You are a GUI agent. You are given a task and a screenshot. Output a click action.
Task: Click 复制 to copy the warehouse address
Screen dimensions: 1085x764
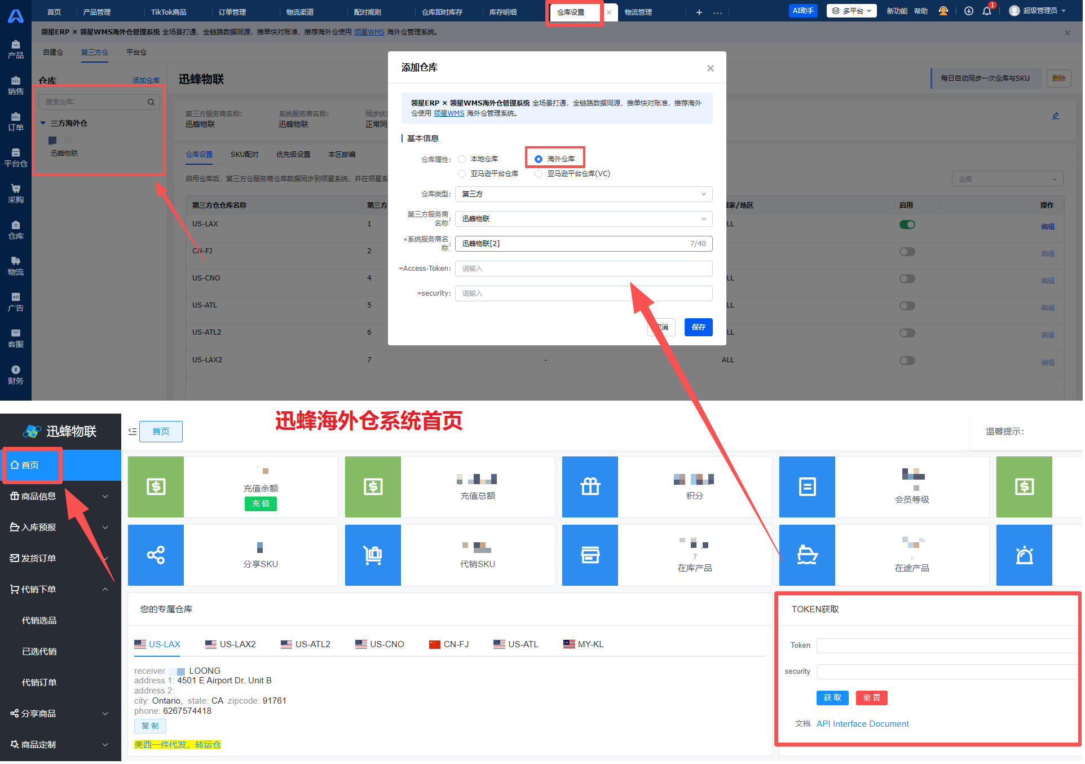pos(150,726)
